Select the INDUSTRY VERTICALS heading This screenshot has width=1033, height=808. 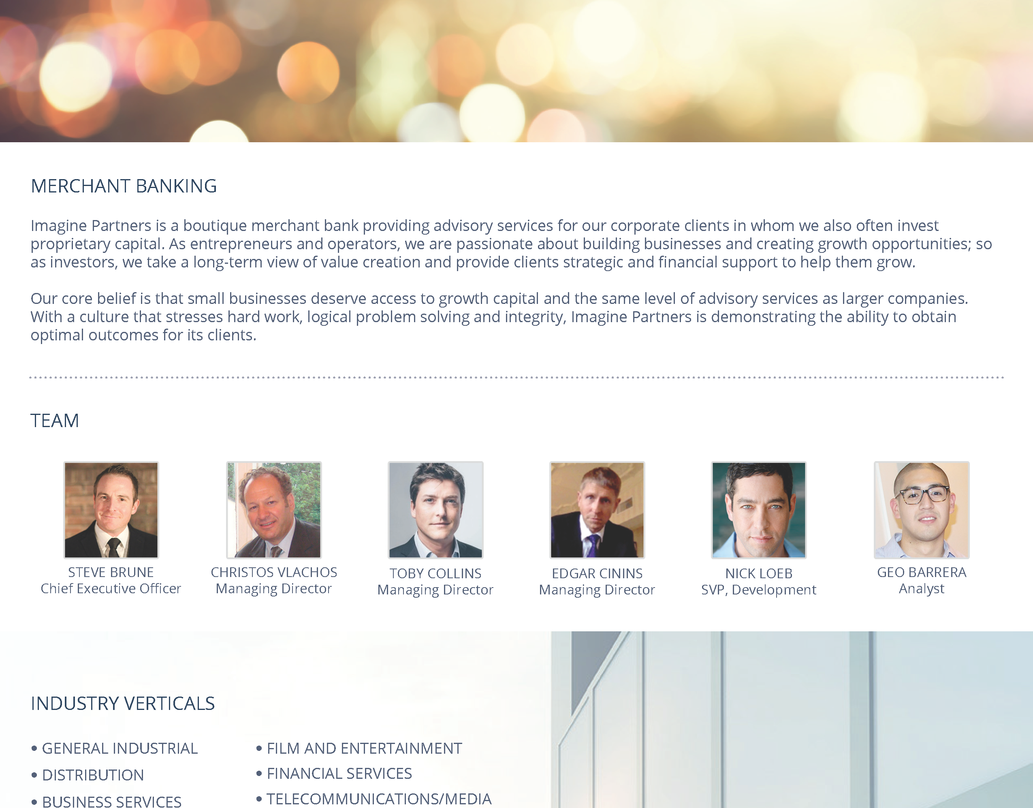tap(123, 703)
